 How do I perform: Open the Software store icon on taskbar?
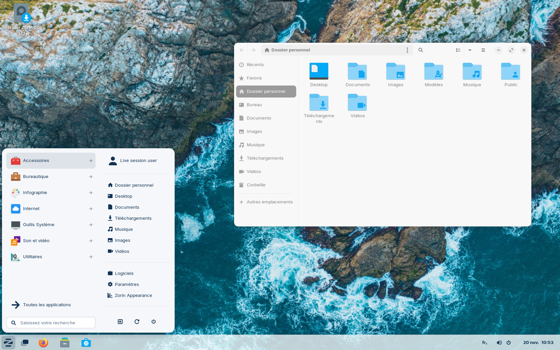pos(86,343)
